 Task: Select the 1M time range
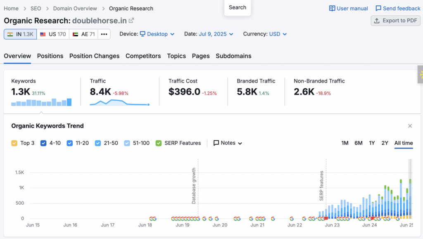click(345, 143)
